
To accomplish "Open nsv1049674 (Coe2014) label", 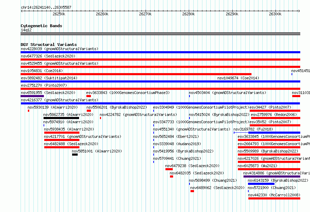I will (238, 78).
